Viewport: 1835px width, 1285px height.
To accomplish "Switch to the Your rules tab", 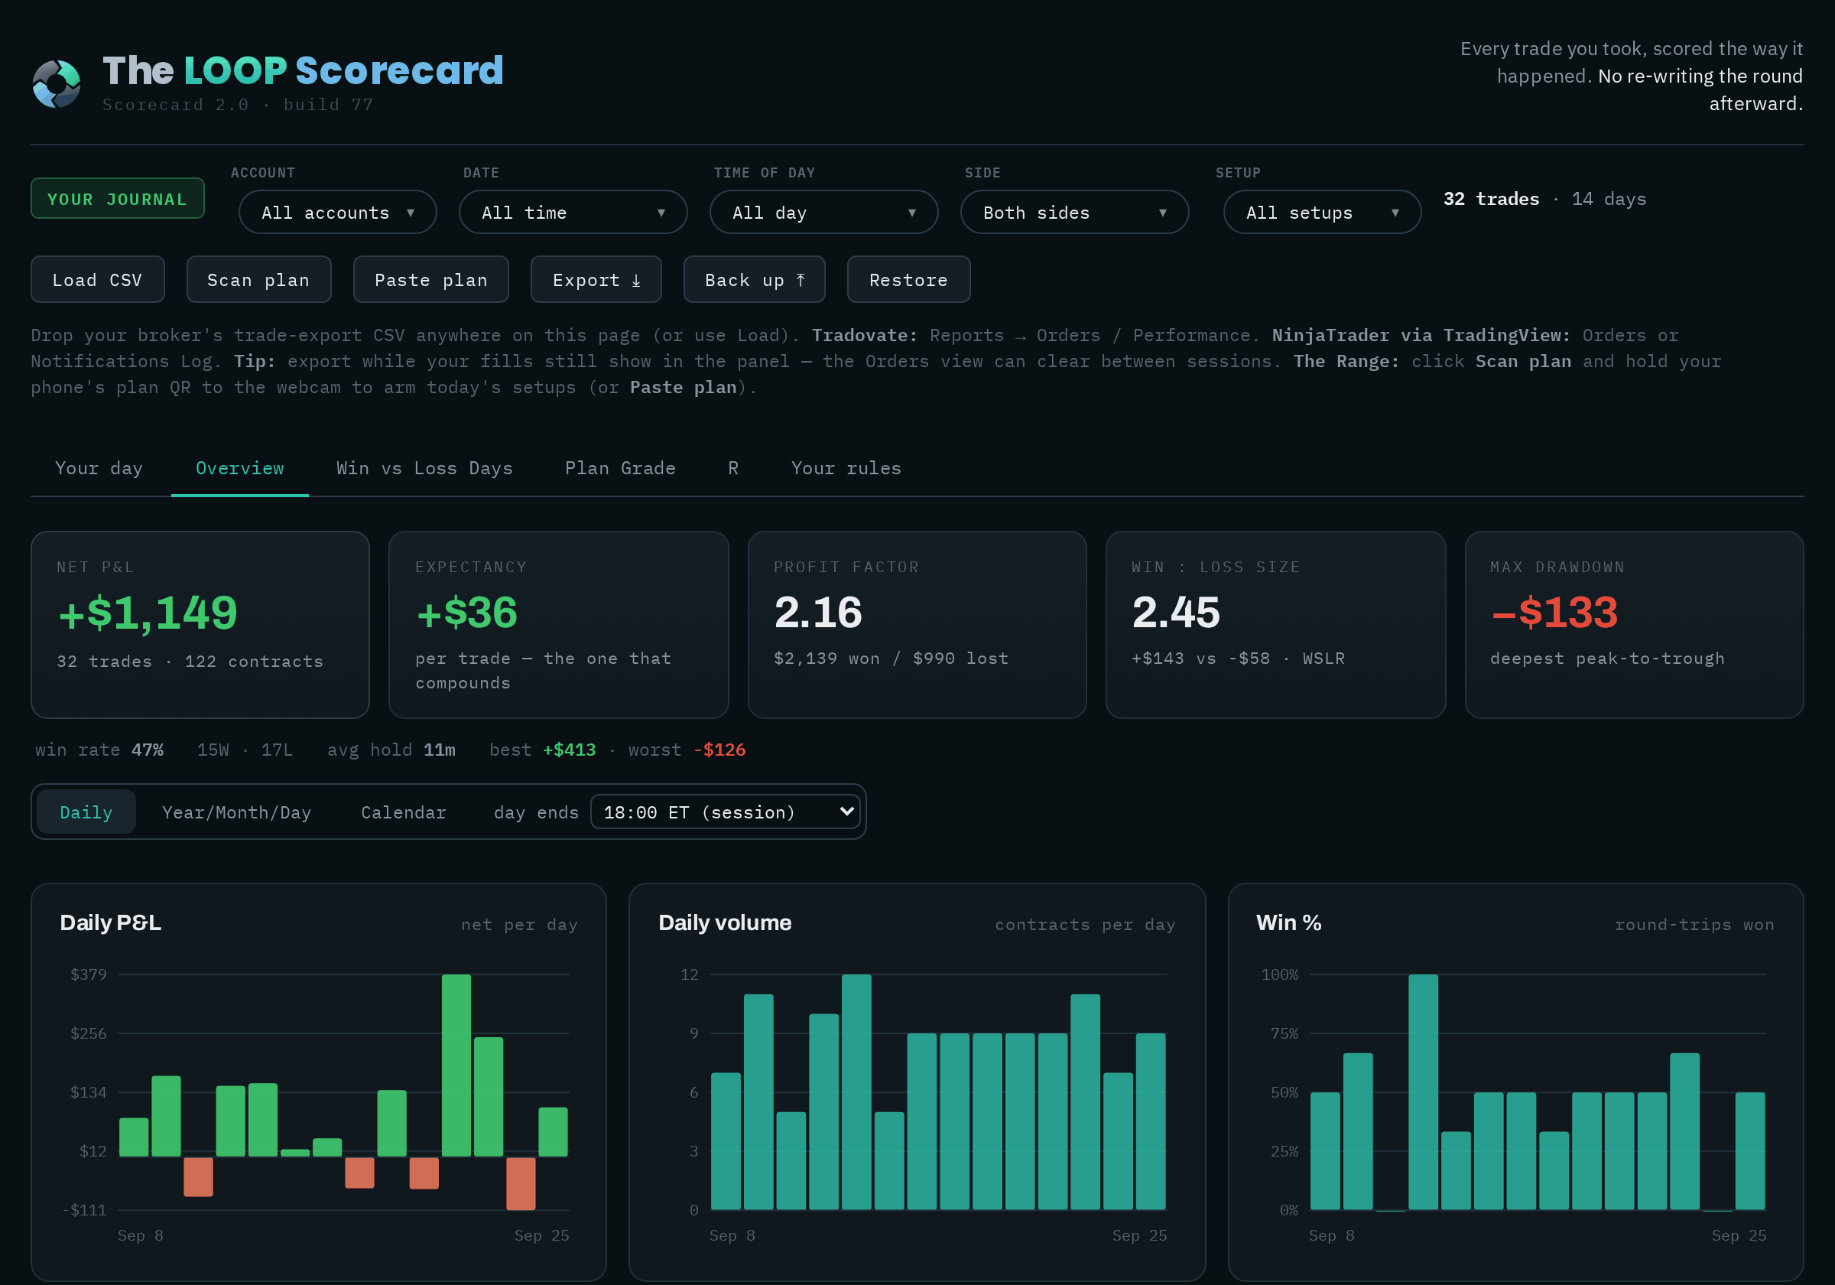I will [846, 468].
